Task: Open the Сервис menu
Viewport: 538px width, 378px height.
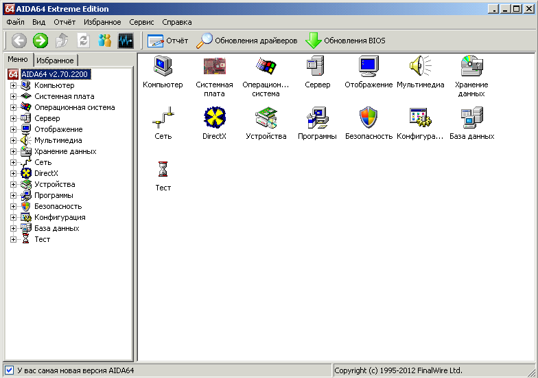Action: 141,22
